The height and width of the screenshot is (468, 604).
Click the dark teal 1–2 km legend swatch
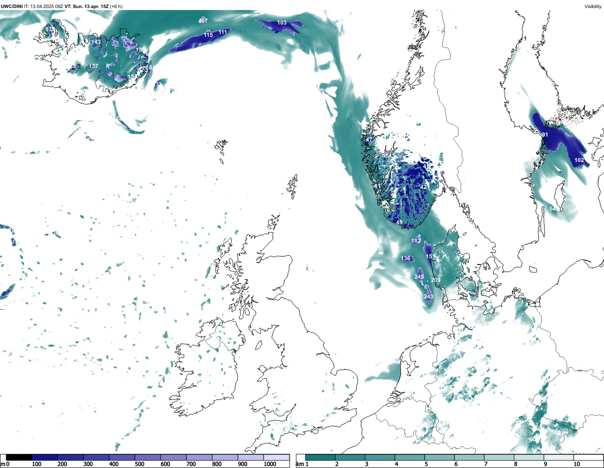point(320,457)
